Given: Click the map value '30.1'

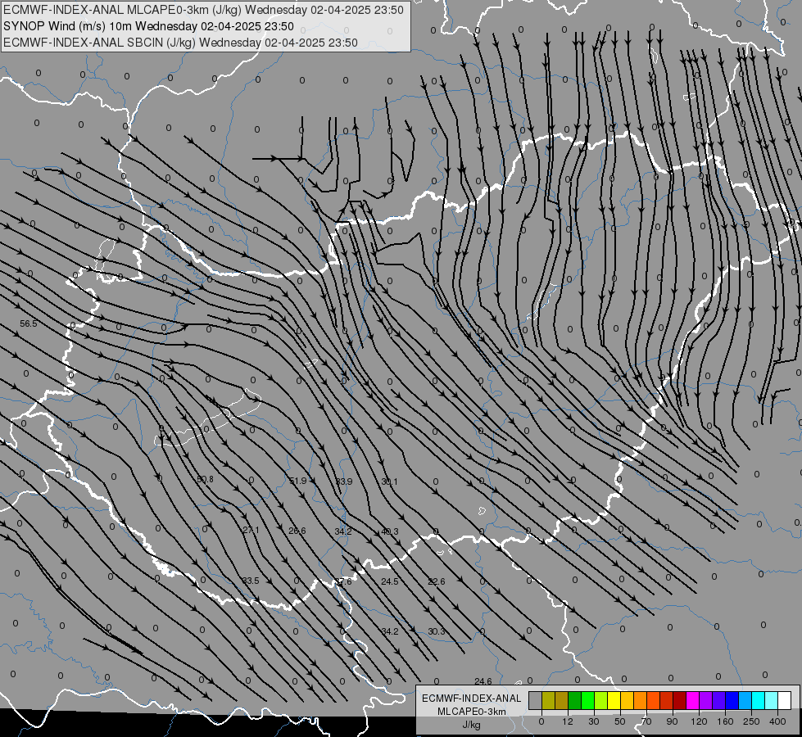Looking at the screenshot, I should tap(389, 482).
